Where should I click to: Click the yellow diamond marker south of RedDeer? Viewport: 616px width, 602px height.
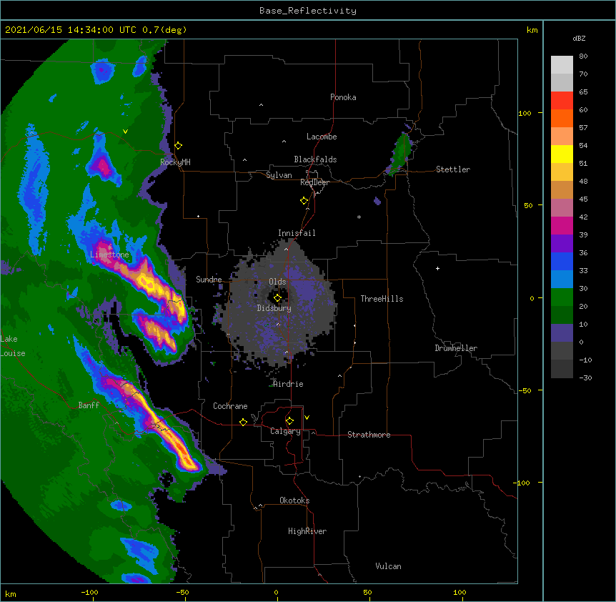coord(304,201)
